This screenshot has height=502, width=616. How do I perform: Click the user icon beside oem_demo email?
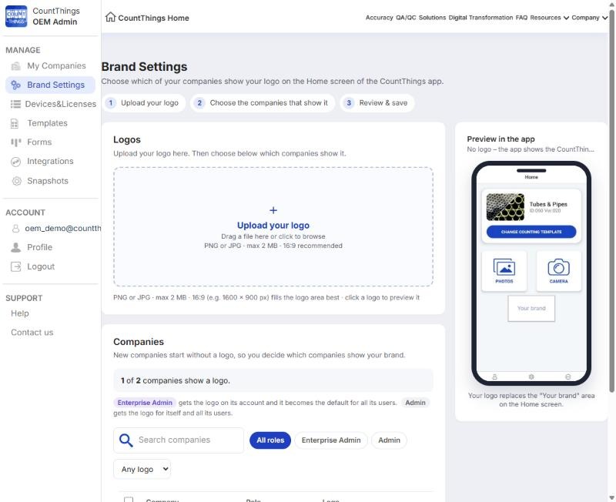(15, 228)
